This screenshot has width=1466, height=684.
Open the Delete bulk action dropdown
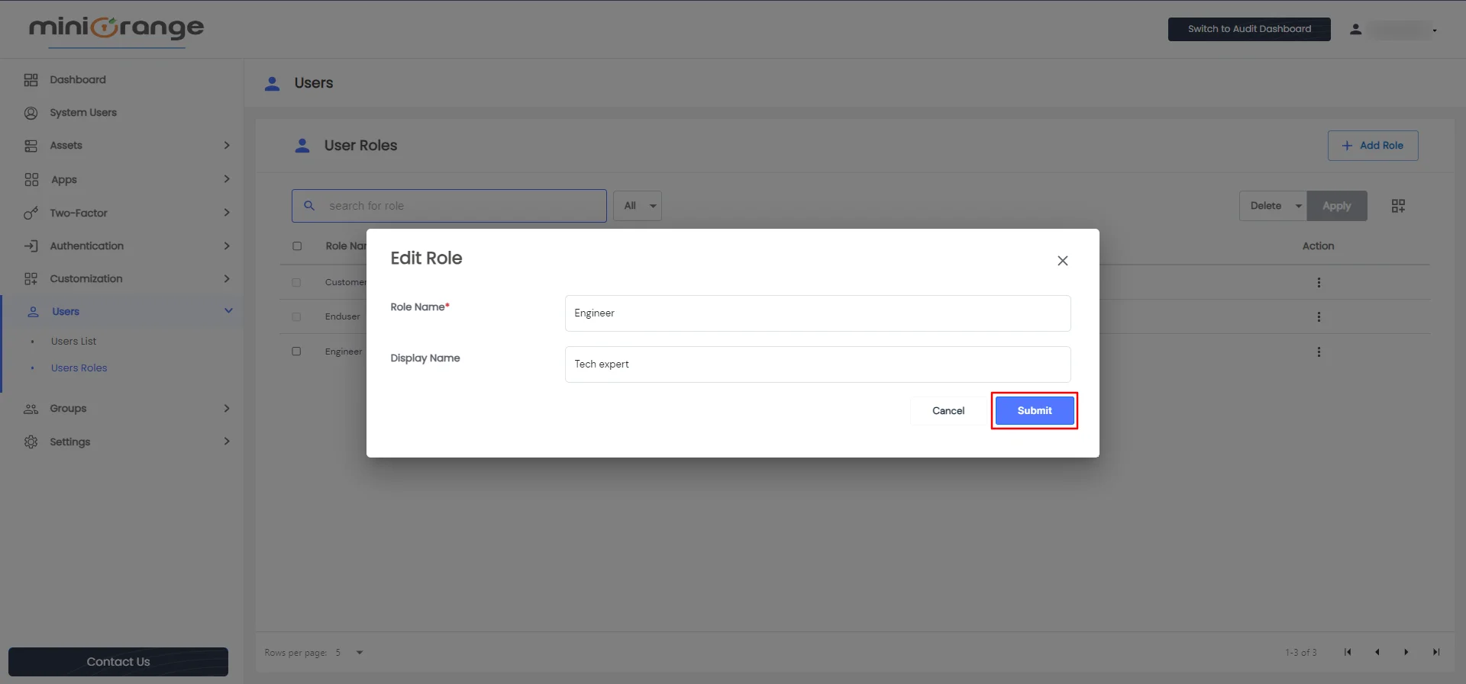pos(1274,206)
